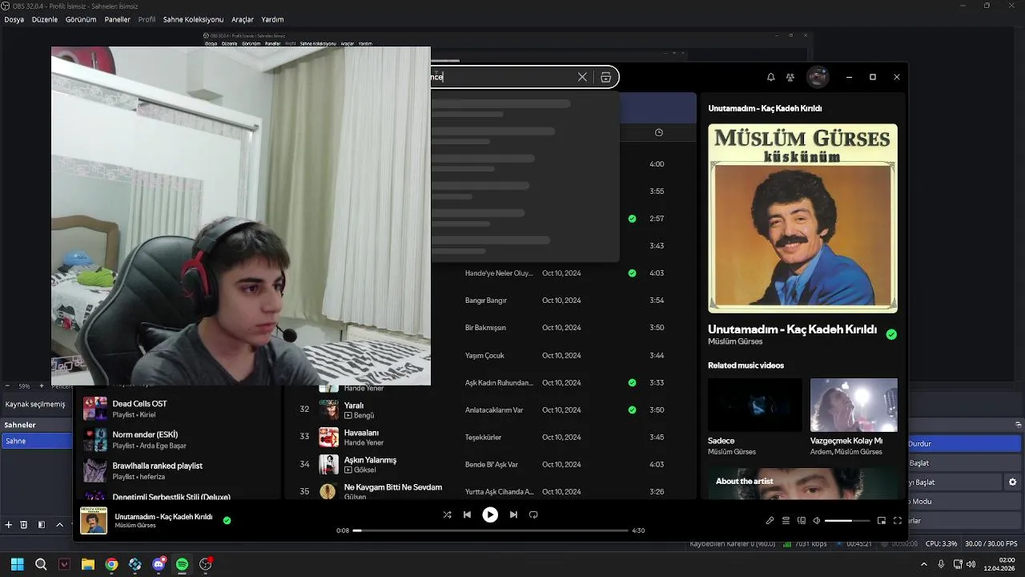Toggle repeat in Spotify player
This screenshot has width=1025, height=577.
point(533,514)
